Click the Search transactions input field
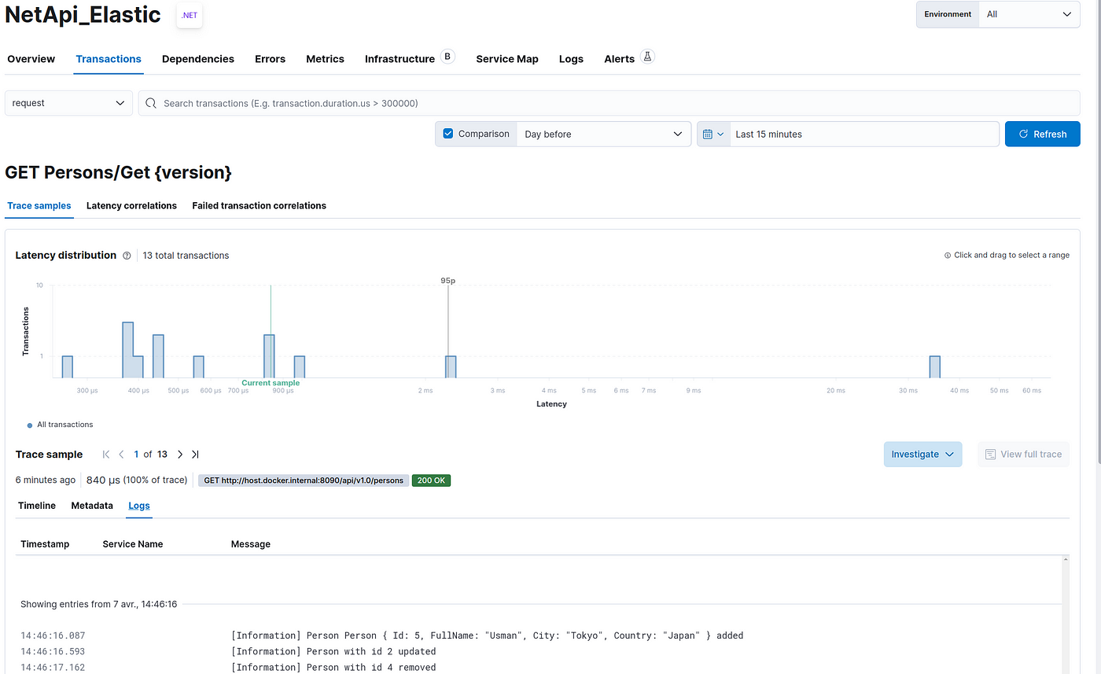The height and width of the screenshot is (674, 1101). tap(609, 103)
